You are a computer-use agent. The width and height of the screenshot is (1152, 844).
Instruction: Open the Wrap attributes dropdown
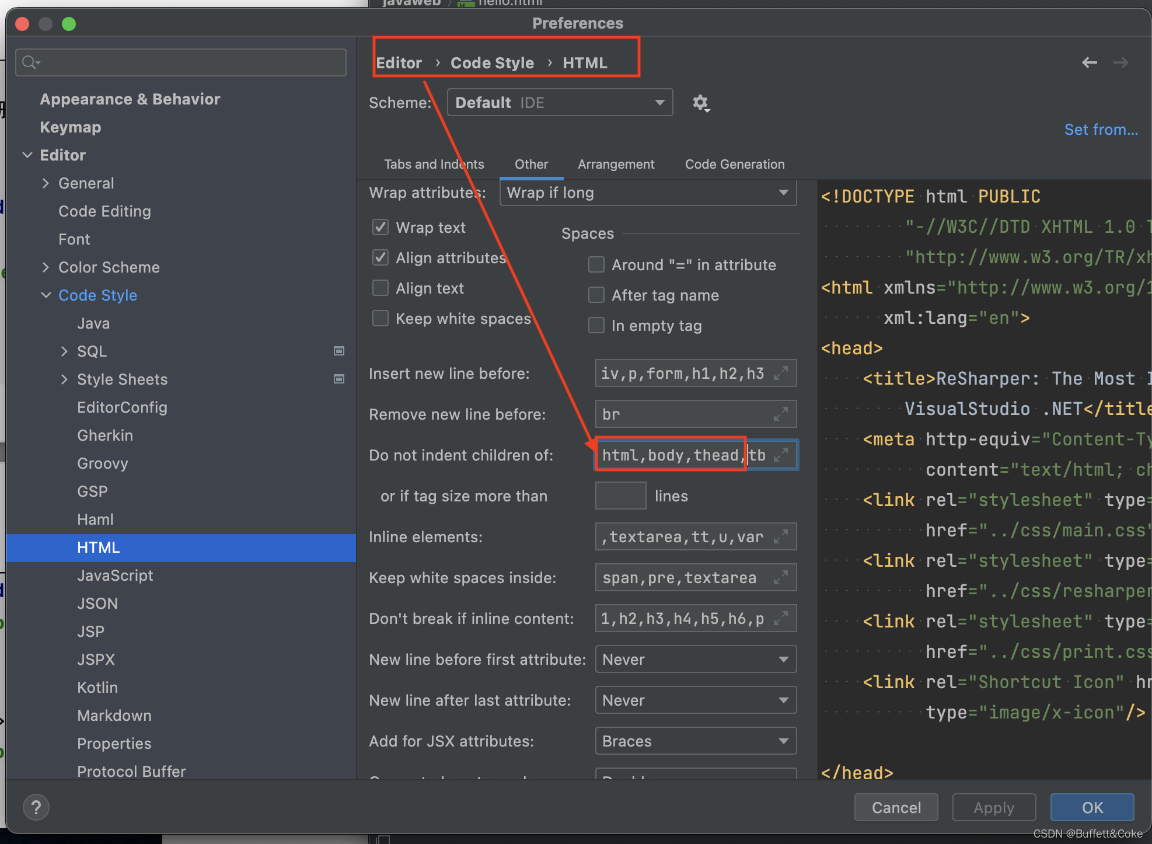tap(648, 193)
